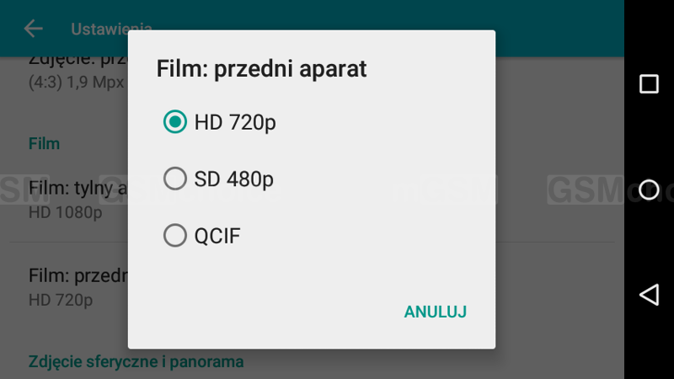The width and height of the screenshot is (674, 379).
Task: Click the 'Film' section header
Action: click(x=44, y=143)
